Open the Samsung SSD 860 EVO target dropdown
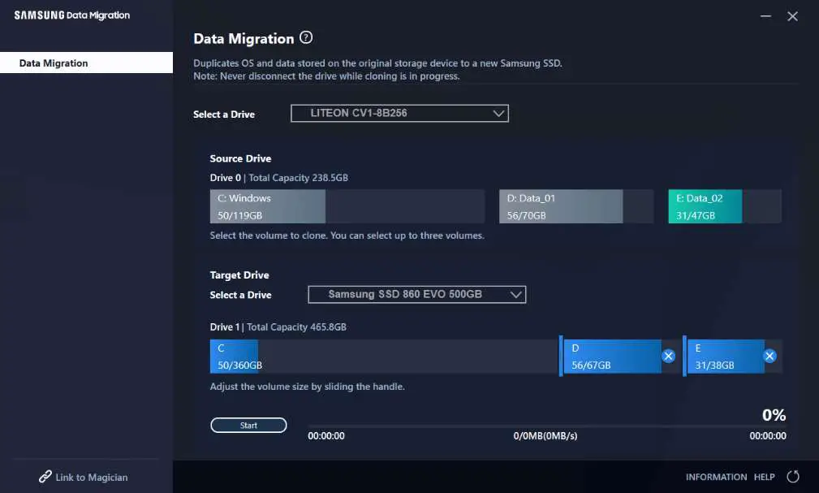Screen dimensions: 819x493 click(x=416, y=294)
